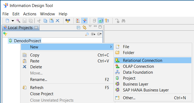Minimize the Local Projects panel

95,26
